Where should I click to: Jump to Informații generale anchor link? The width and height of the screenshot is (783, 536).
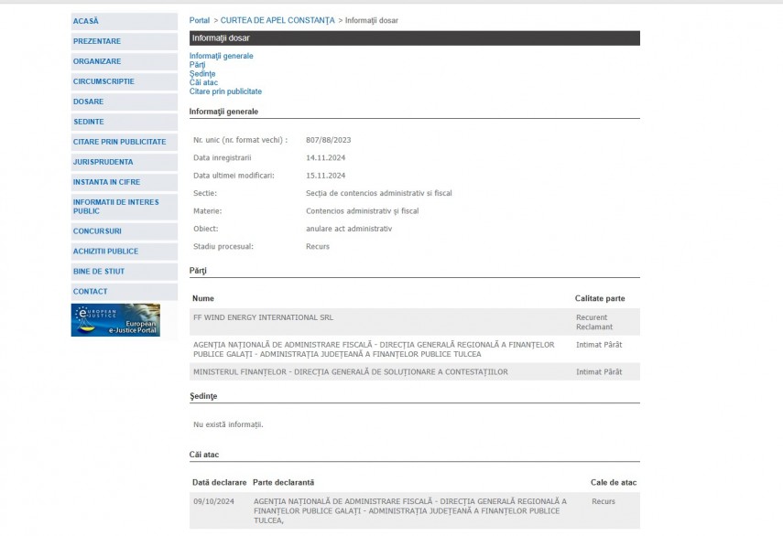click(221, 56)
